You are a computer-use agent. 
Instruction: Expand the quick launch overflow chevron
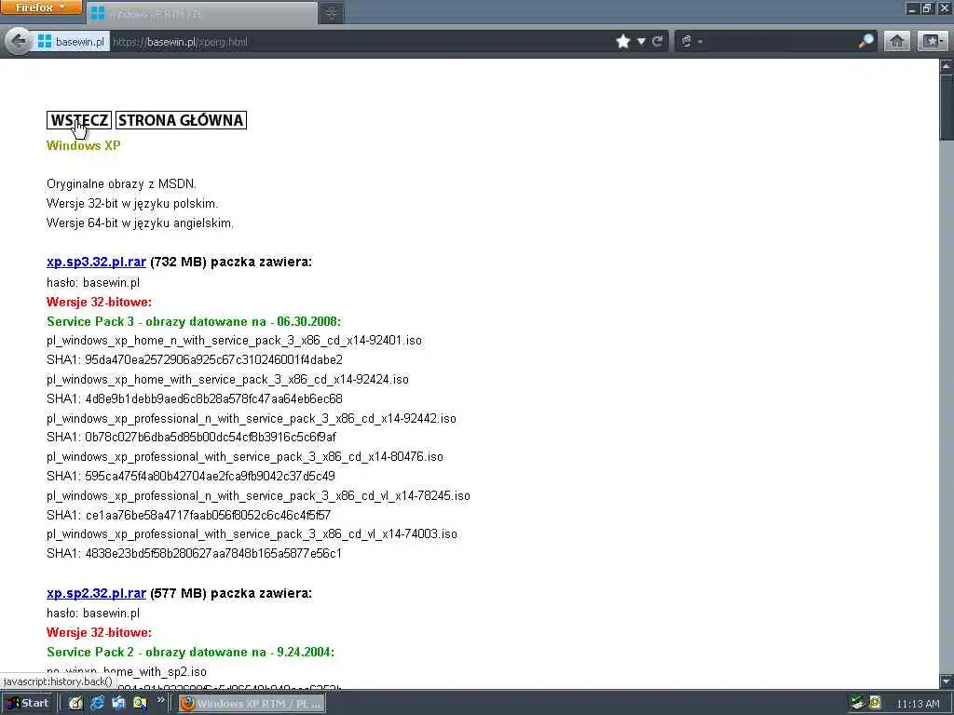161,700
